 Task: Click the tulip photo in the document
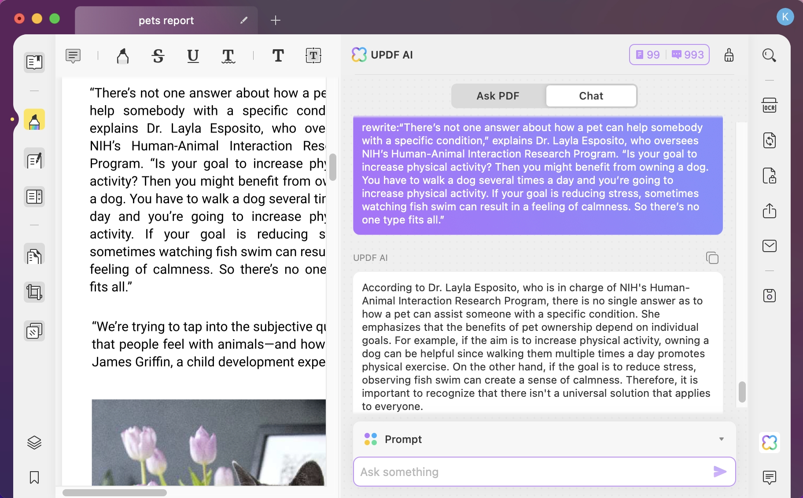tap(209, 443)
